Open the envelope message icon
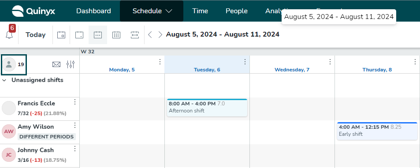 coord(56,64)
